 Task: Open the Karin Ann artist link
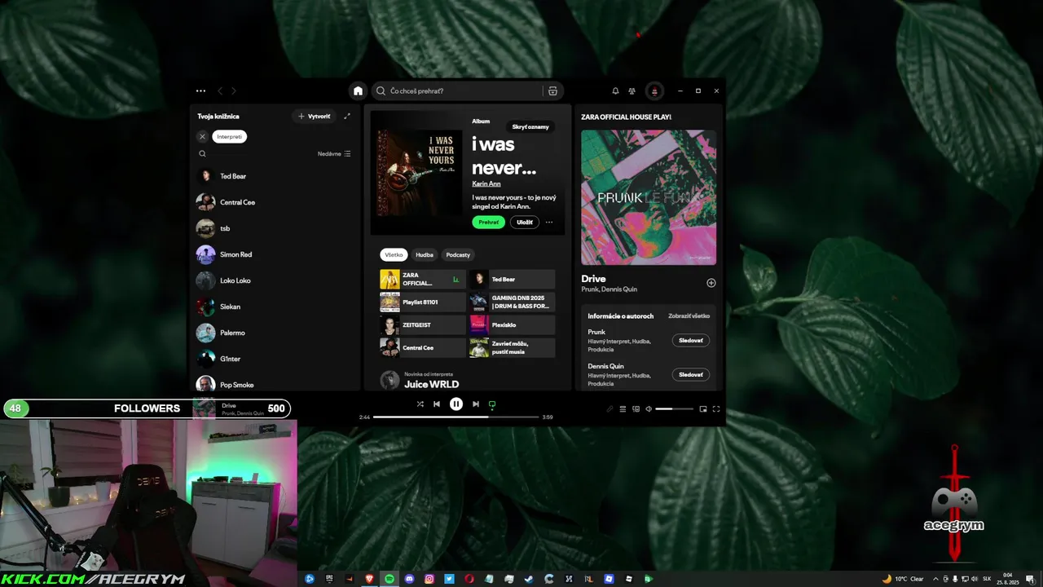[486, 183]
